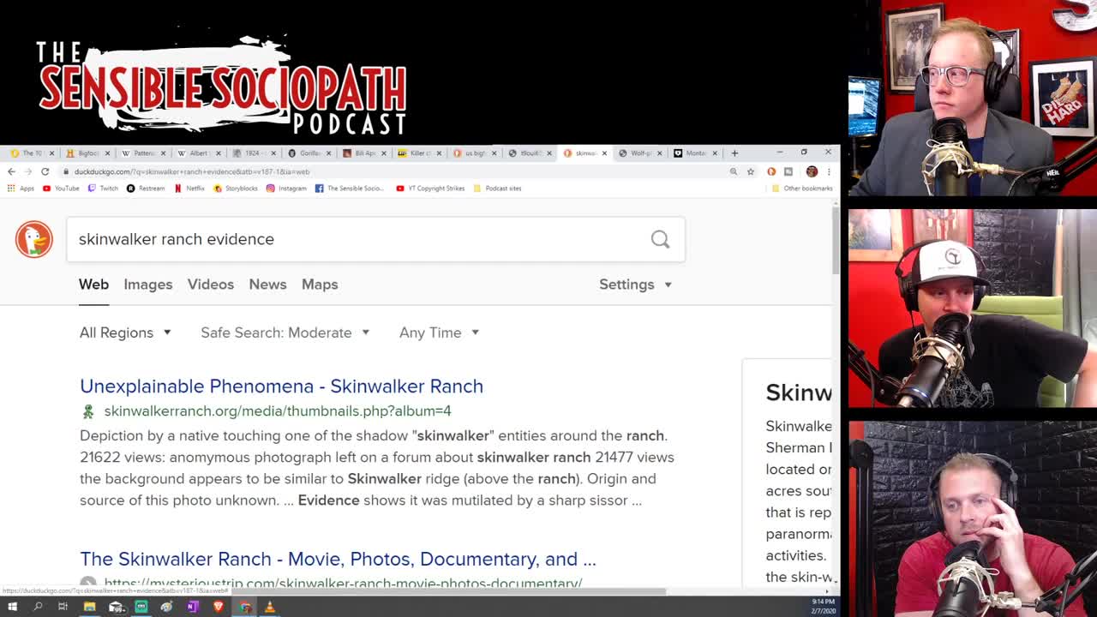This screenshot has width=1097, height=617.
Task: Click the taskbar clock showing 9:14 PM
Action: [x=823, y=607]
